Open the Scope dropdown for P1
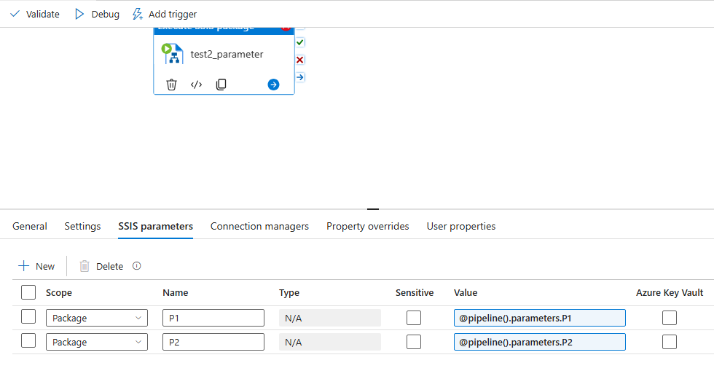The height and width of the screenshot is (371, 714). pos(97,318)
